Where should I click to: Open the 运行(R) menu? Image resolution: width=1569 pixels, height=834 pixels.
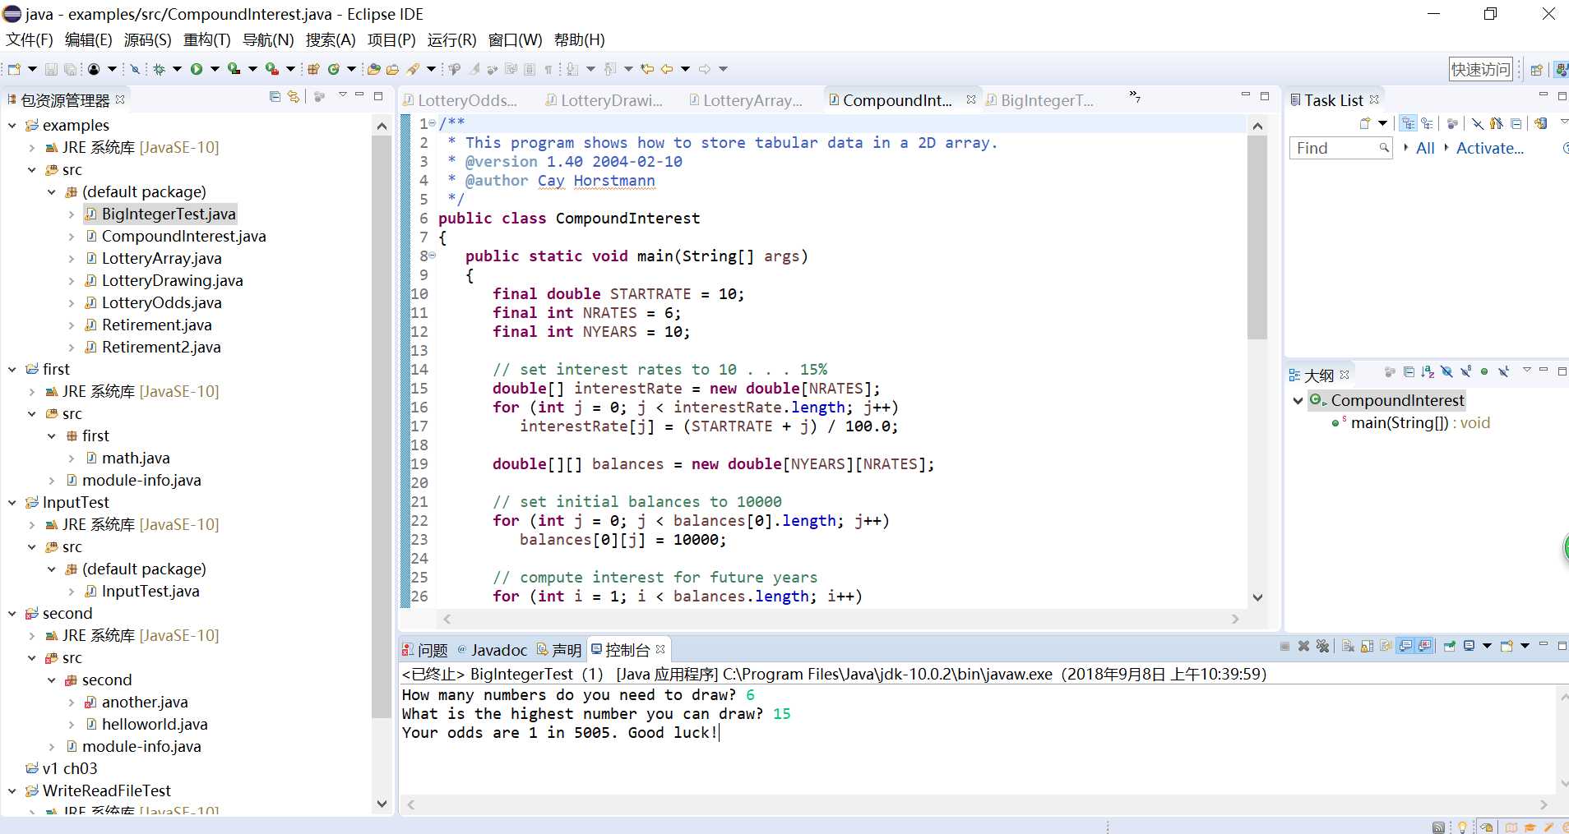click(451, 39)
